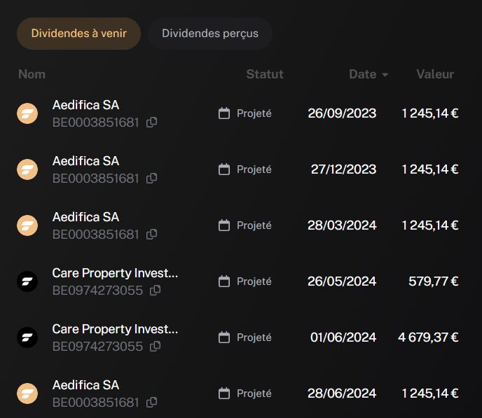Viewport: 482px width, 418px height.
Task: Sort the list by Statut header
Action: click(x=265, y=74)
